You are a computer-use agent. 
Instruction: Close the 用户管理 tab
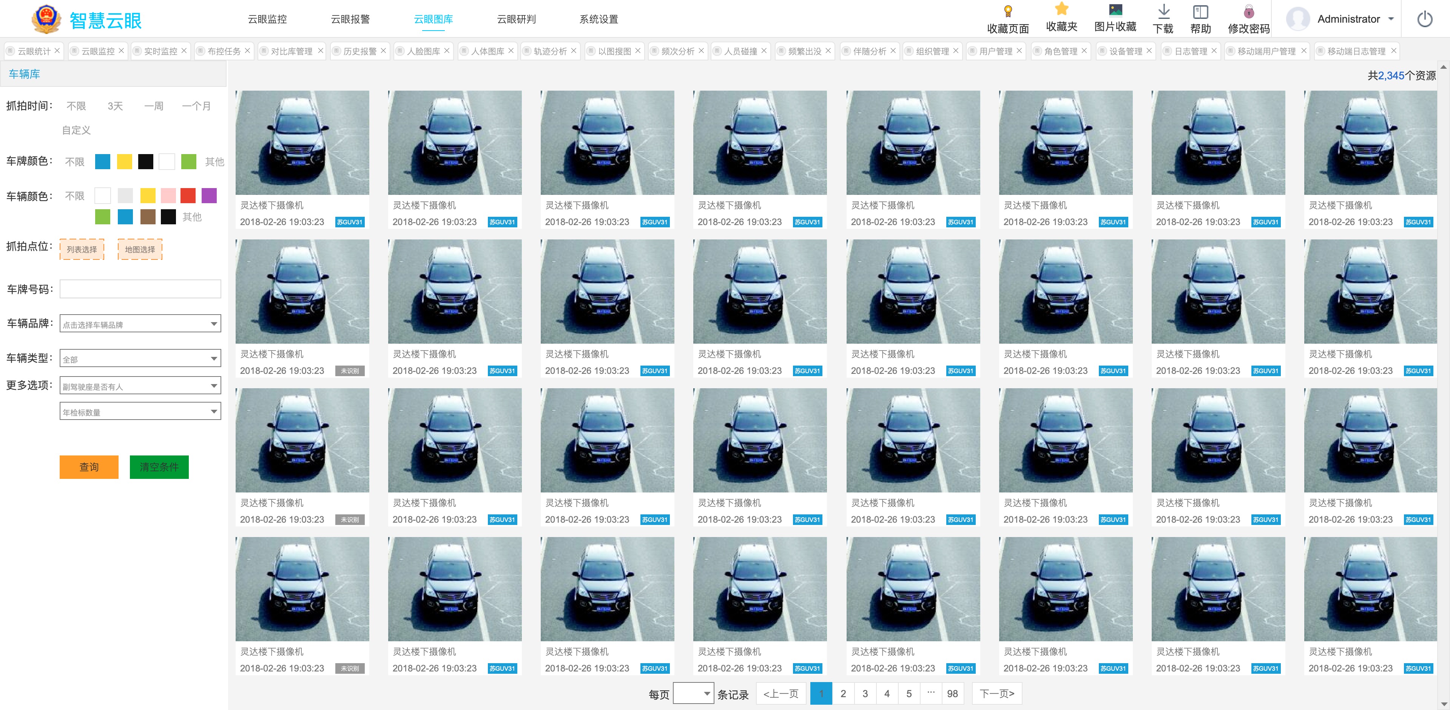click(1019, 51)
